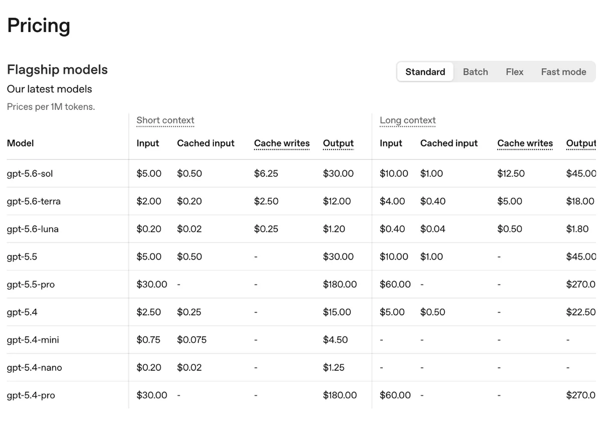Click Cache writes header under Long context
The width and height of the screenshot is (602, 423).
tap(525, 144)
